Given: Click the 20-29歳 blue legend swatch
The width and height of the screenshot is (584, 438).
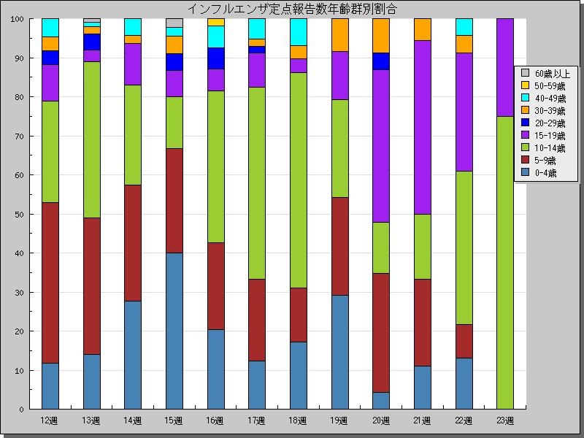Looking at the screenshot, I should pyautogui.click(x=525, y=122).
